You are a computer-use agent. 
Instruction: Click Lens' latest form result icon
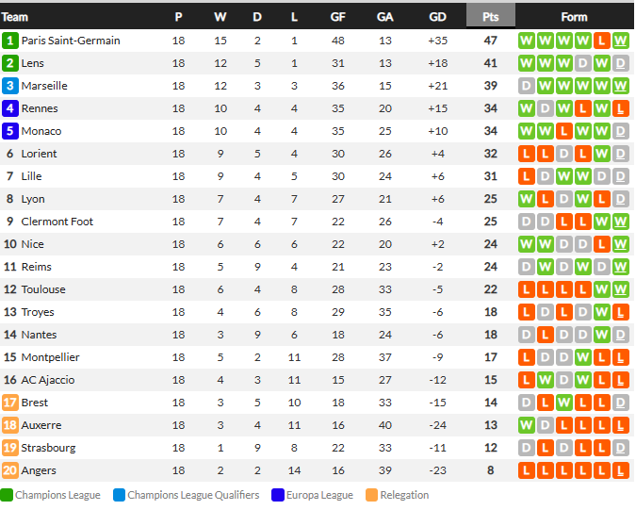(621, 63)
